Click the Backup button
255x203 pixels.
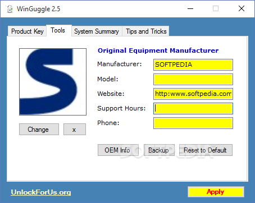tap(159, 150)
